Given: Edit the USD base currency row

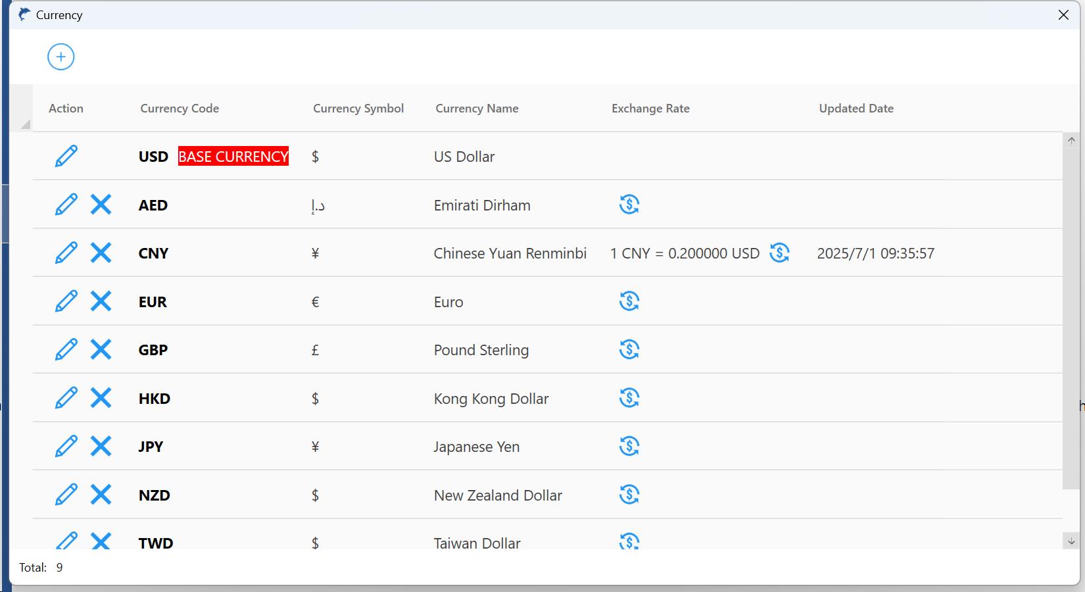Looking at the screenshot, I should 66,157.
